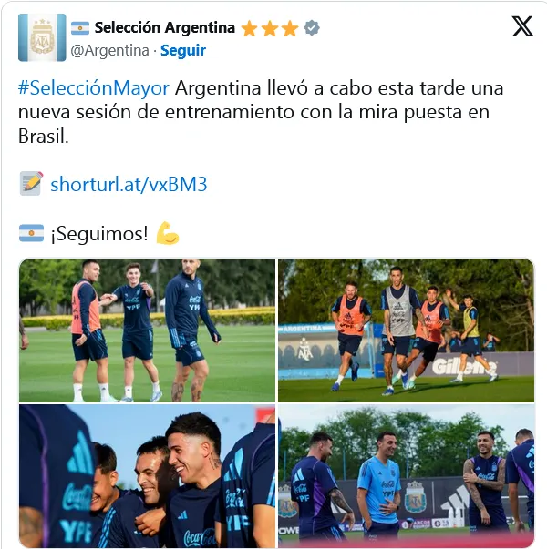Click the flexed biceps emoji
Image resolution: width=547 pixels, height=549 pixels.
168,233
